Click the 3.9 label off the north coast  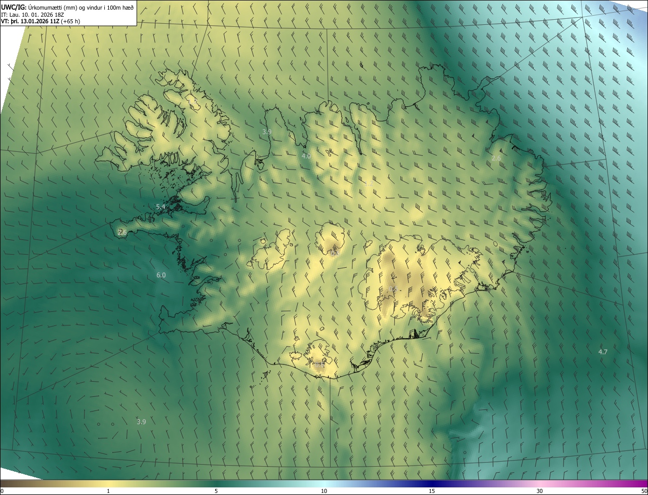pyautogui.click(x=267, y=132)
